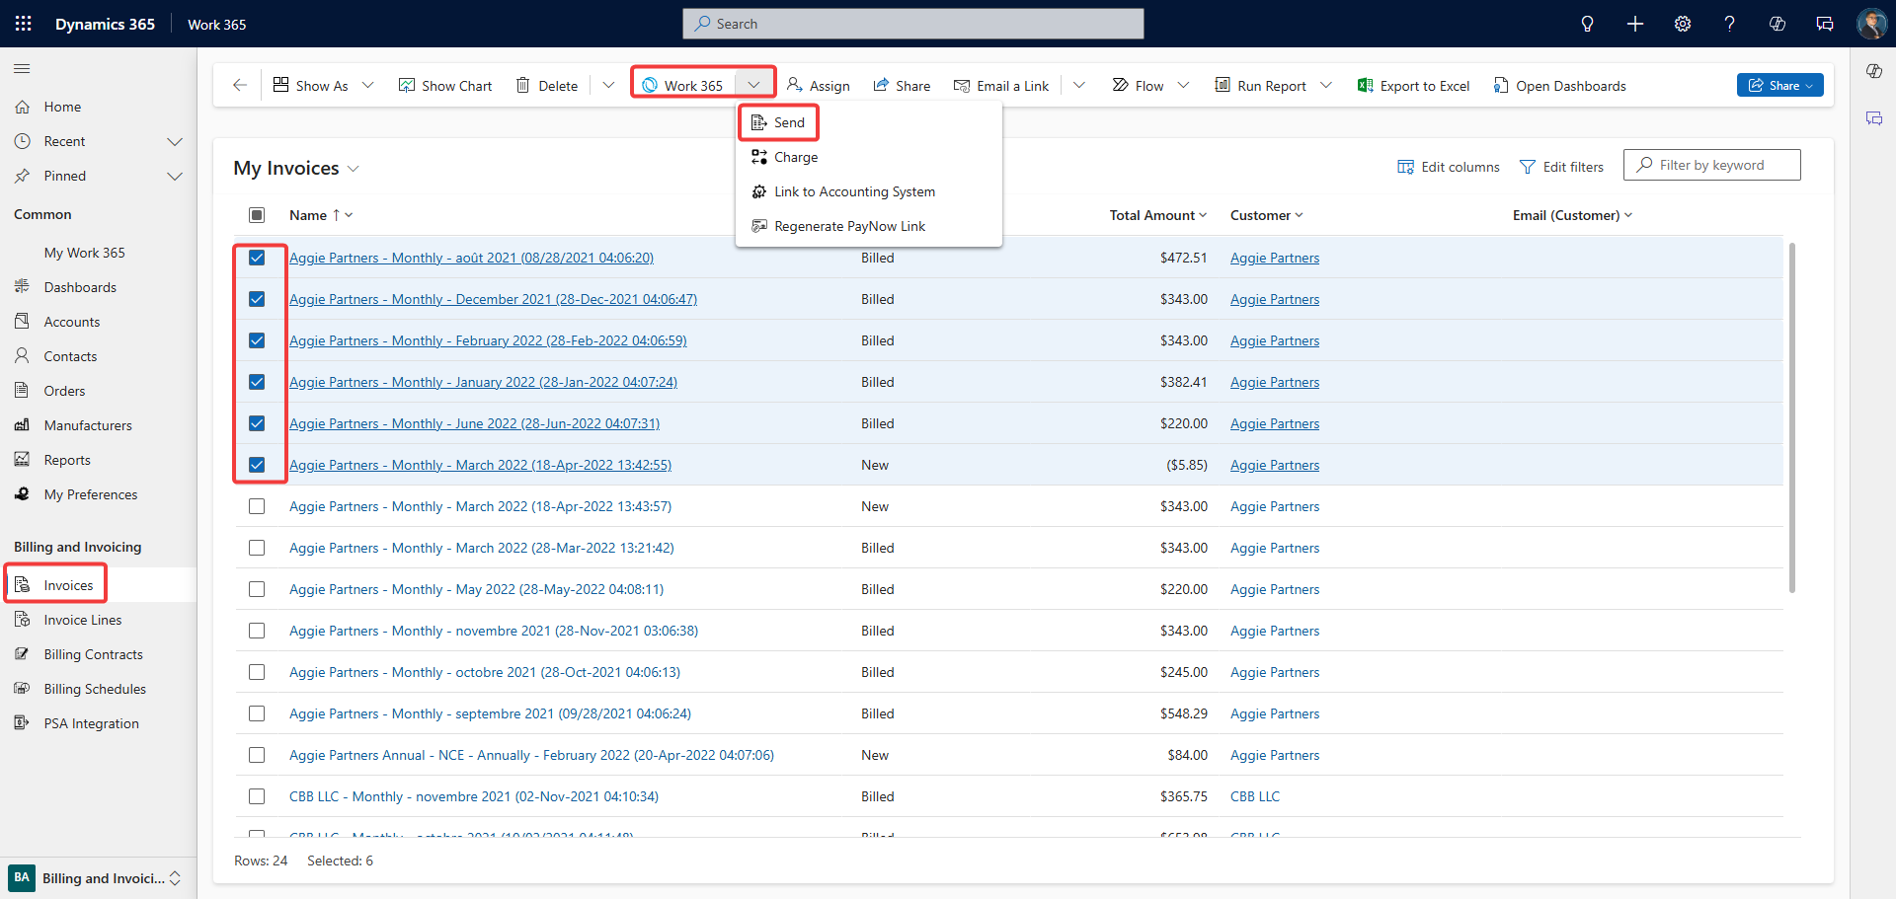Expand the Show As dropdown arrow

pyautogui.click(x=368, y=86)
